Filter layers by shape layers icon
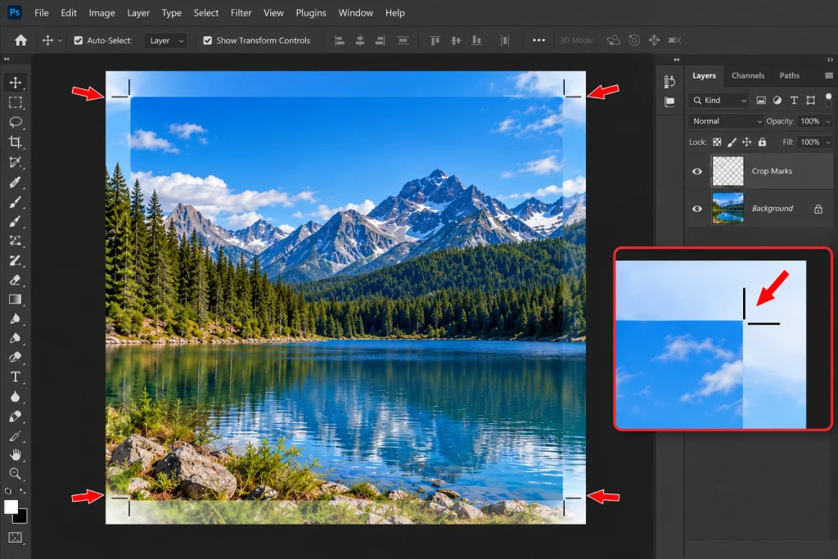This screenshot has width=838, height=559. [811, 100]
